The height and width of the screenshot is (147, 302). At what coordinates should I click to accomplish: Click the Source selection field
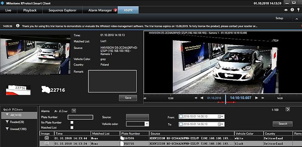137,117
